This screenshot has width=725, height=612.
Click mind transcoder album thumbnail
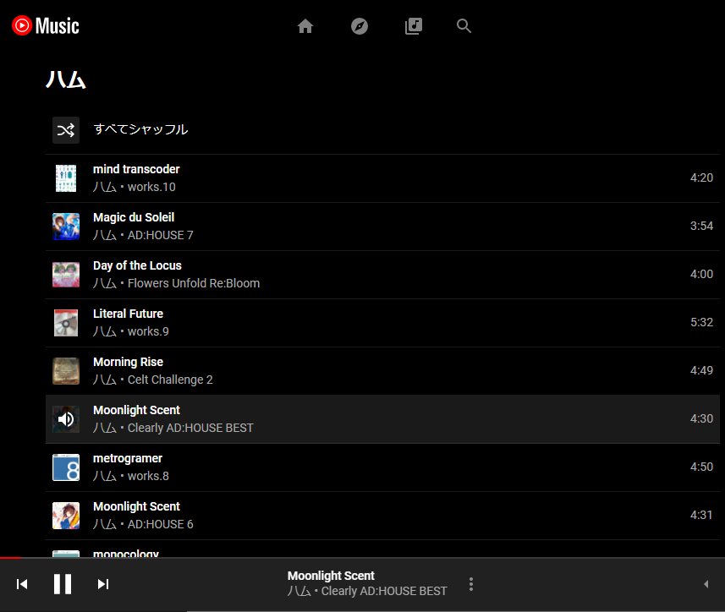[x=66, y=178]
